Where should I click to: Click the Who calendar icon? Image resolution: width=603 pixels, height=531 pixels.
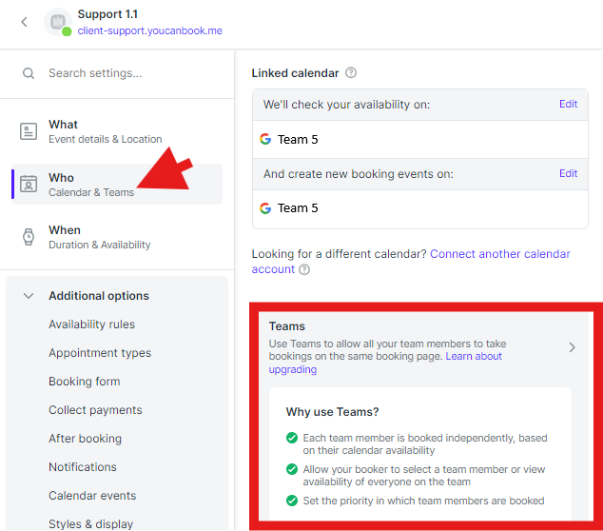pos(29,185)
